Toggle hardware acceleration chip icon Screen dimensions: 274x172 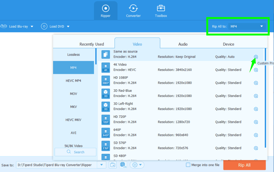coord(123,165)
